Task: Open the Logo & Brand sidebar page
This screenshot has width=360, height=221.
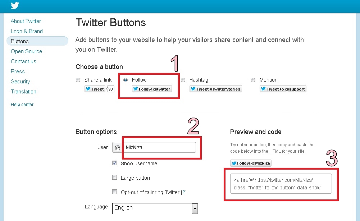Action: pyautogui.click(x=27, y=31)
